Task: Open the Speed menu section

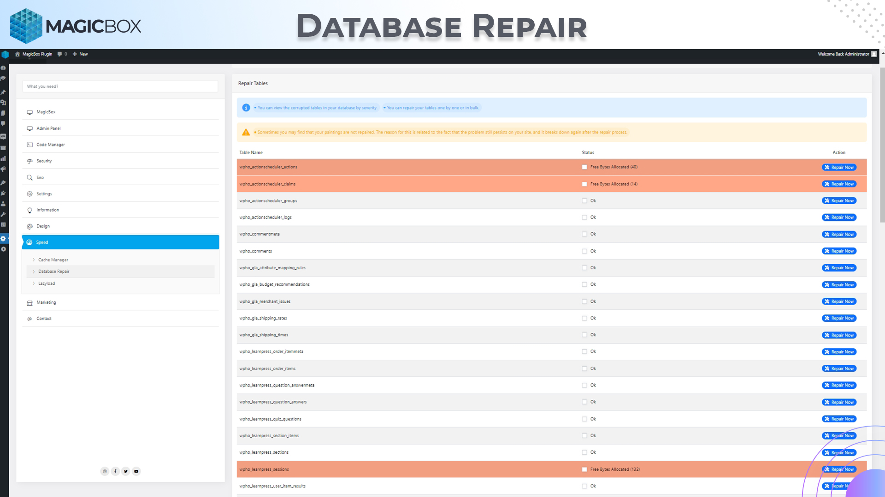Action: tap(120, 243)
